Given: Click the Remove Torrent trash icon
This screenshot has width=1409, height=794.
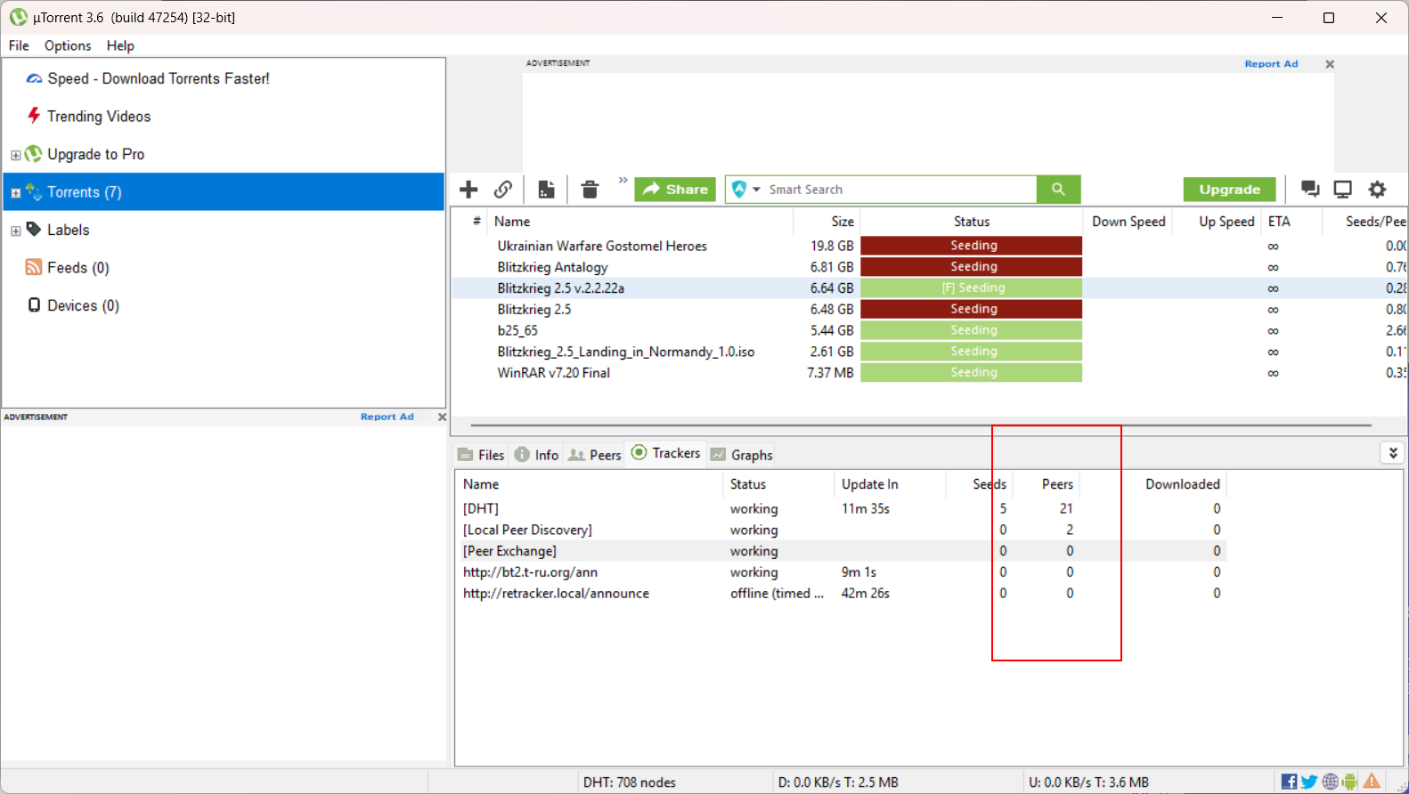Looking at the screenshot, I should [x=590, y=190].
